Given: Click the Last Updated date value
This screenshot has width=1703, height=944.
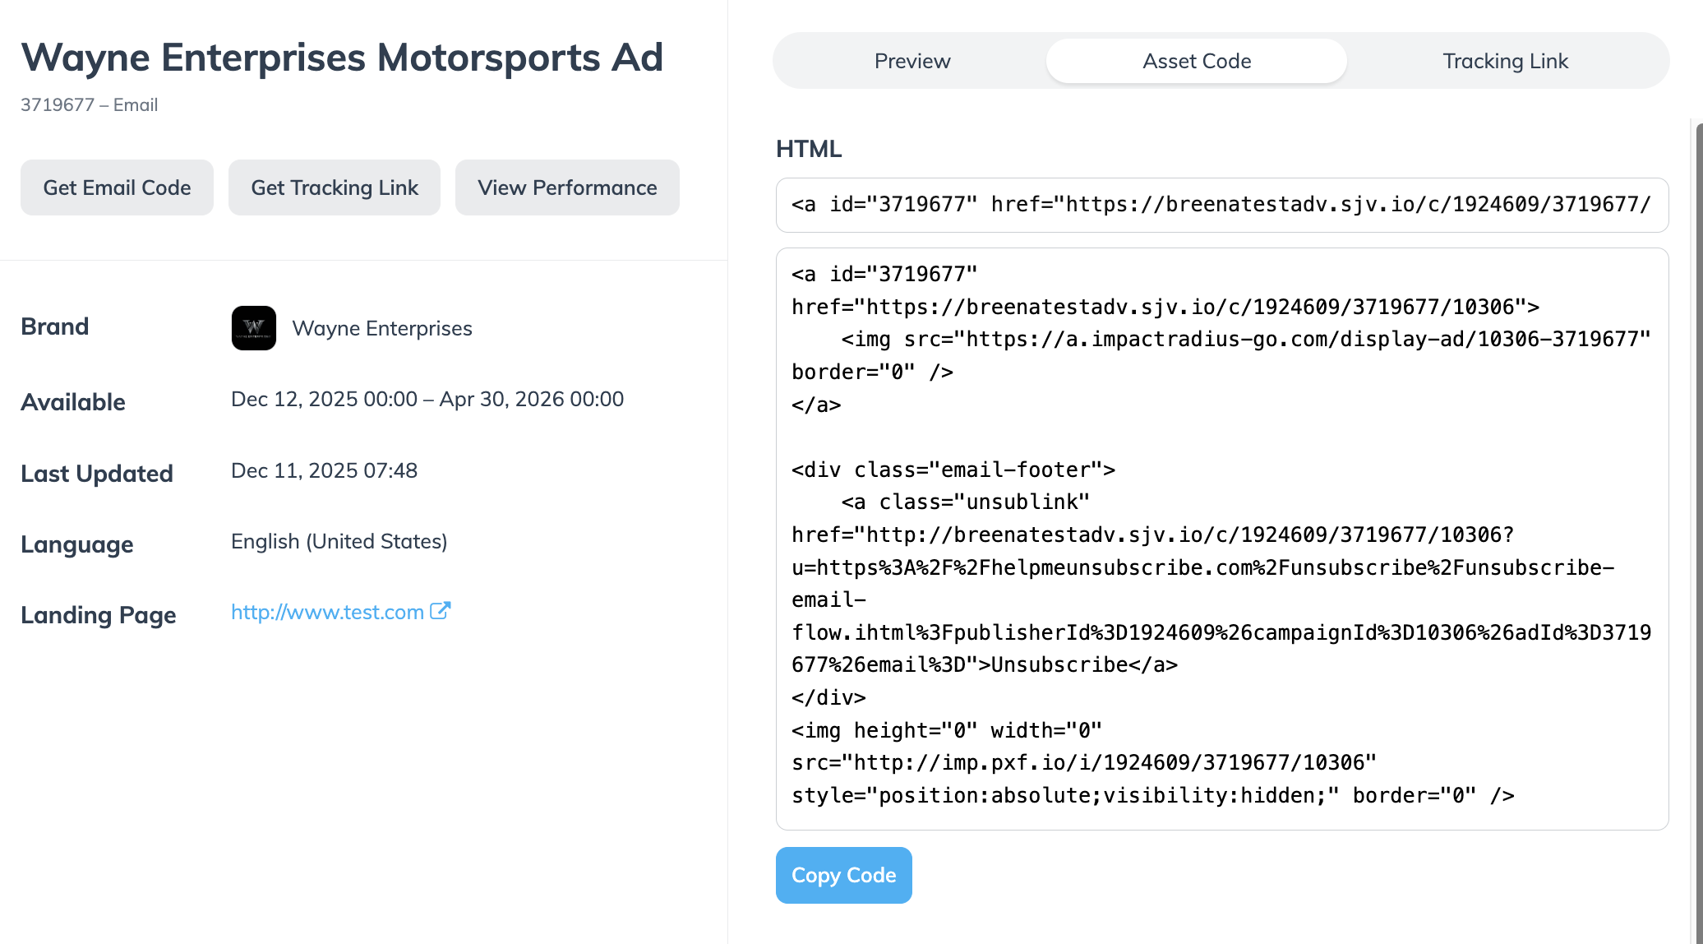Looking at the screenshot, I should tap(324, 470).
